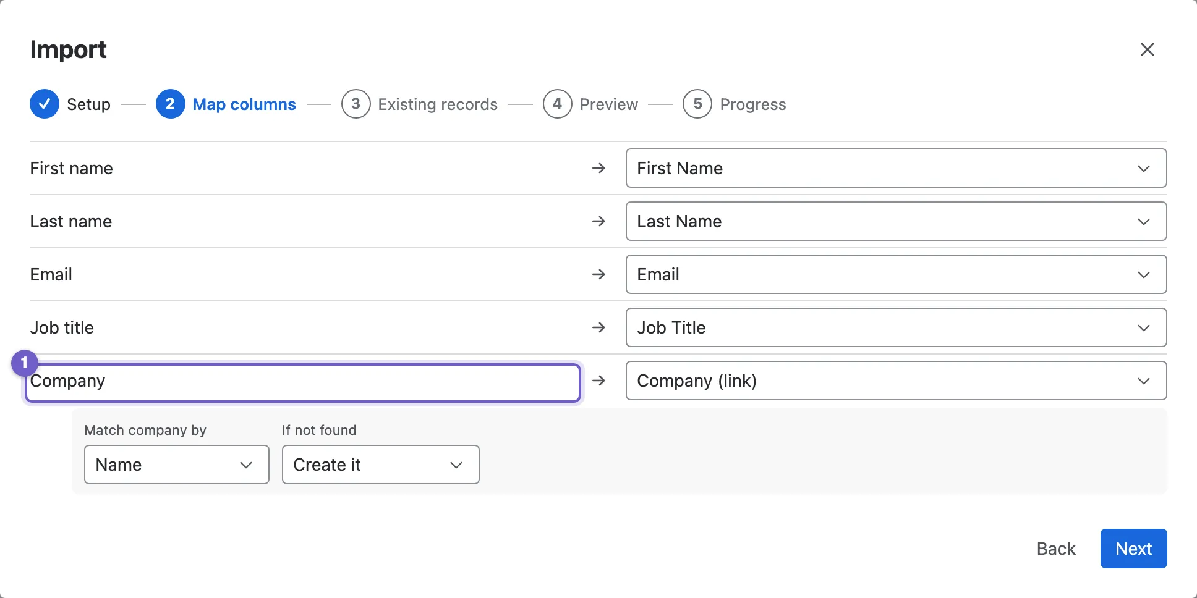Click the Email source column label
This screenshot has height=598, width=1197.
51,274
